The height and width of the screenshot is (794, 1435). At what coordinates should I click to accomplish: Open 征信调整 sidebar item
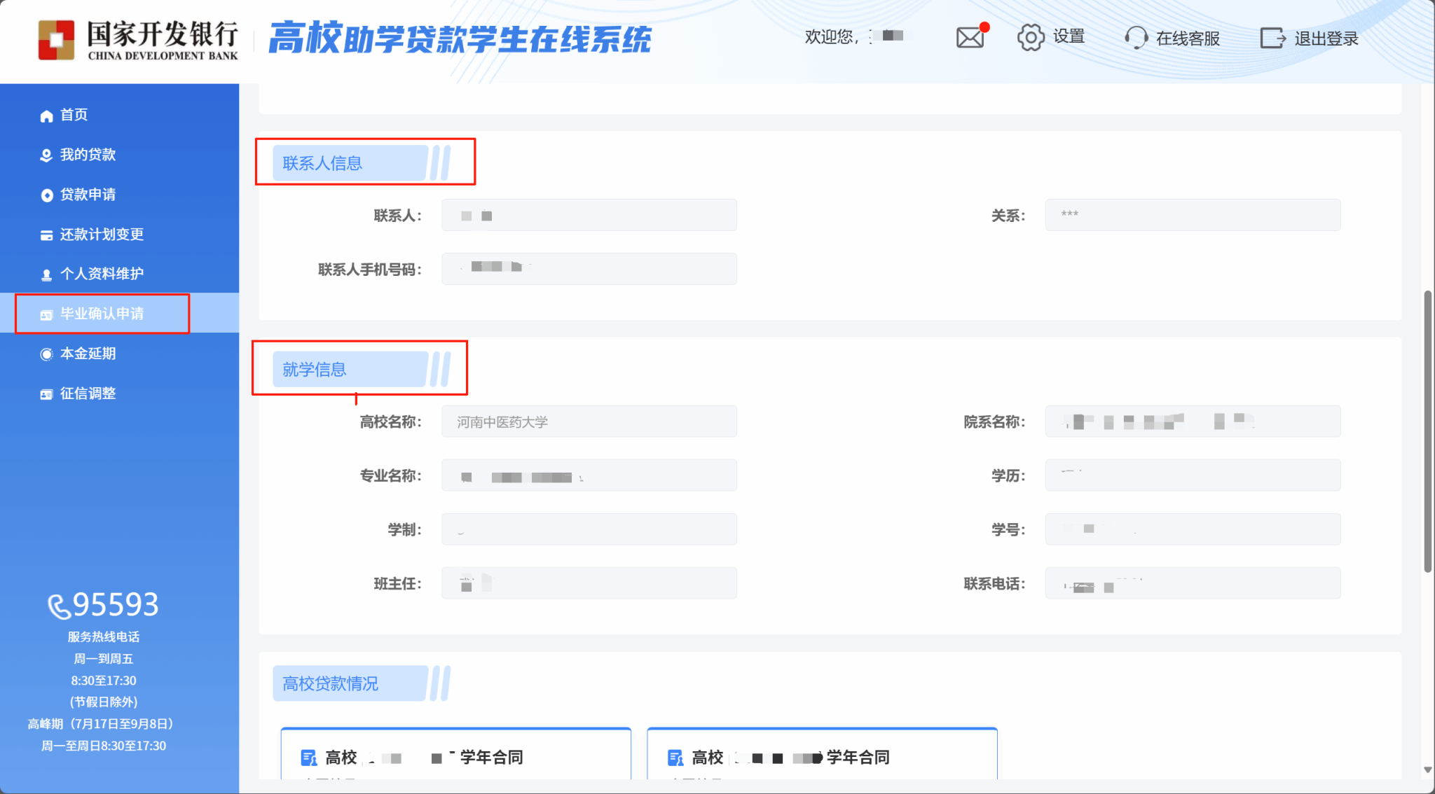point(88,393)
